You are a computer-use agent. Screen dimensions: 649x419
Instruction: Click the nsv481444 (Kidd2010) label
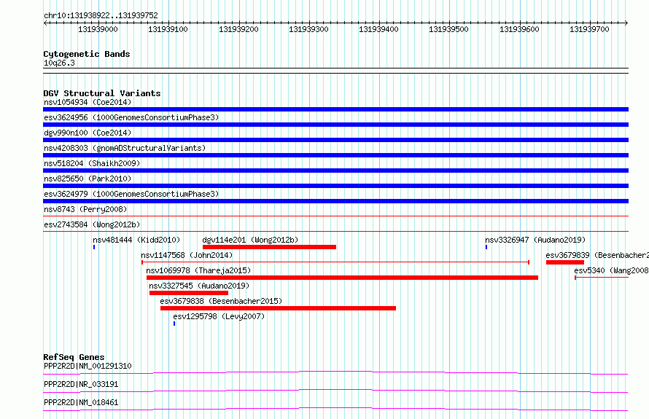tap(136, 240)
